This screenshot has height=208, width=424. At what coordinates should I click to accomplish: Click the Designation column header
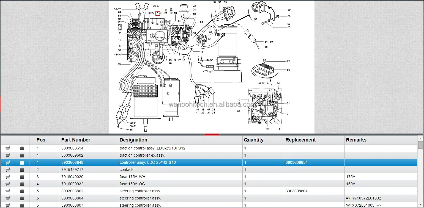[180, 140]
